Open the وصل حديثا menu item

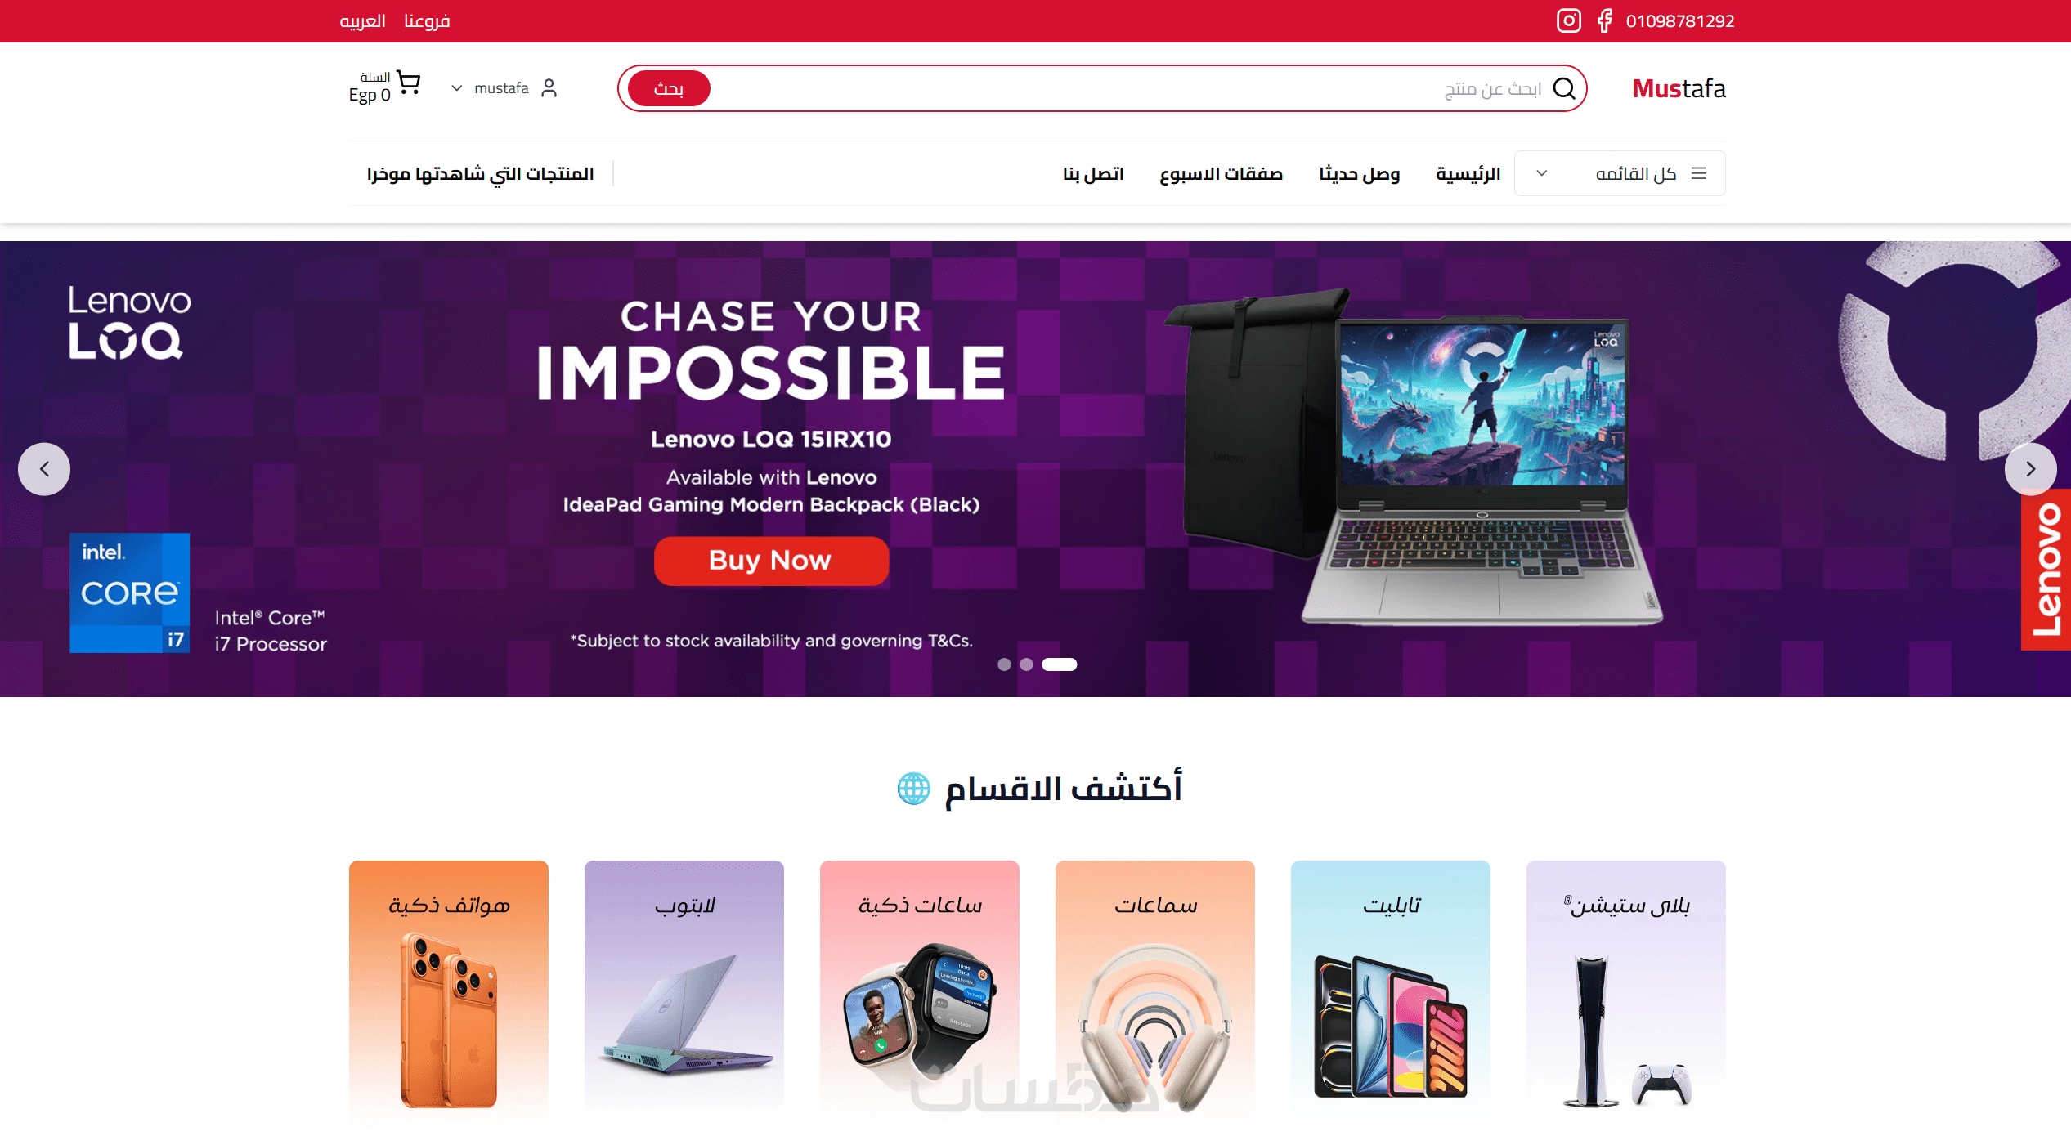tap(1359, 174)
